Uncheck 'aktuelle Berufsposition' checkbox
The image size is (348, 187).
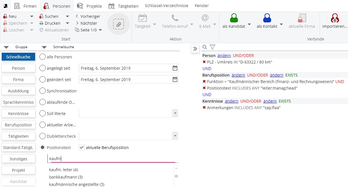tap(82, 148)
